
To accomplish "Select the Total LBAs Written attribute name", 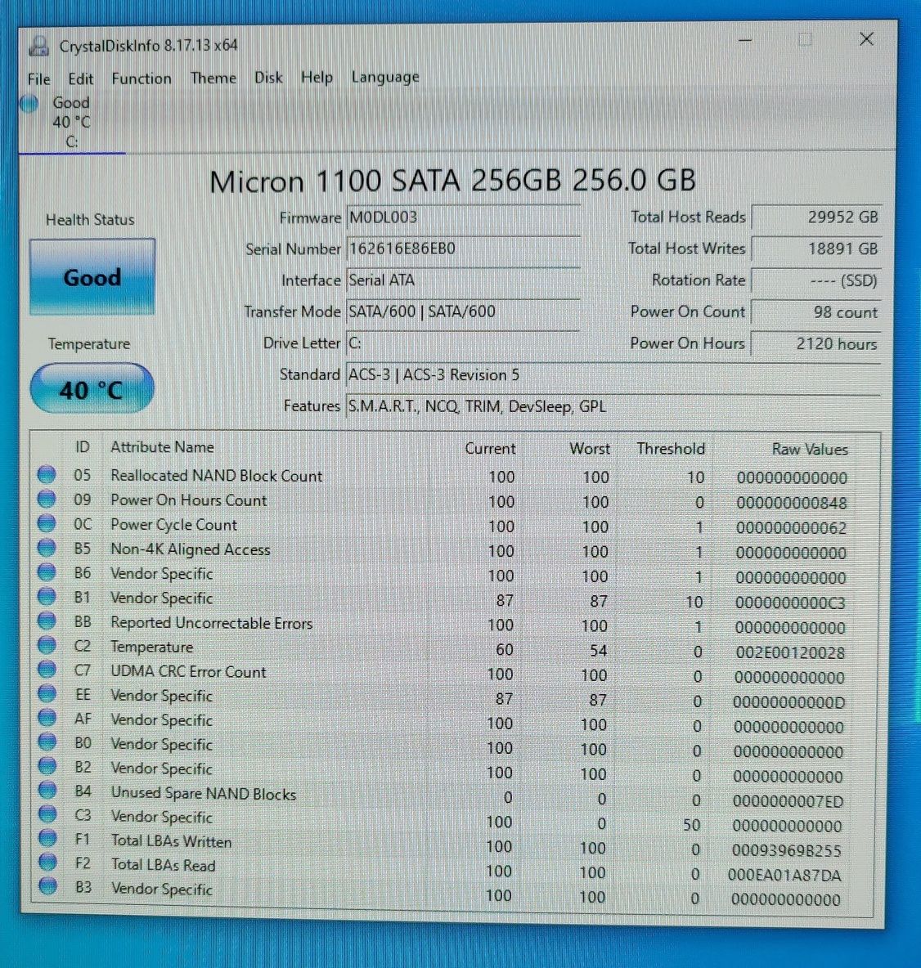I will click(x=172, y=841).
